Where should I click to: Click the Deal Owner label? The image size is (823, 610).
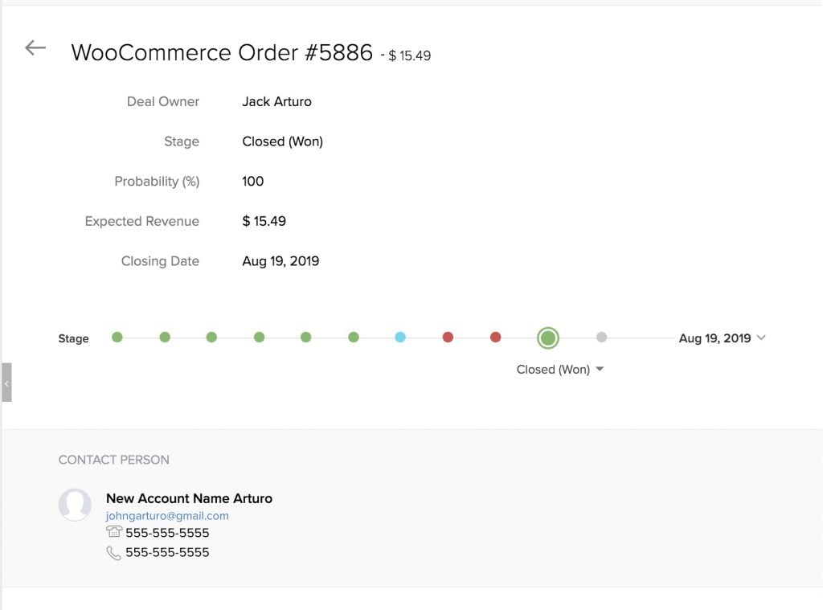point(162,101)
